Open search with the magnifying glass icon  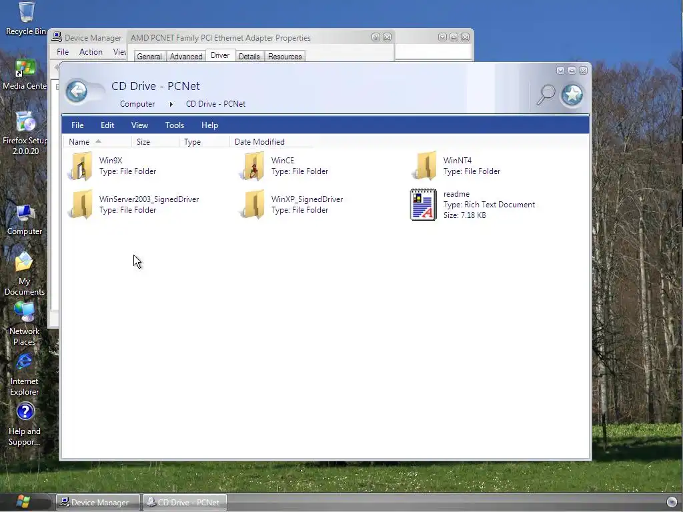546,95
